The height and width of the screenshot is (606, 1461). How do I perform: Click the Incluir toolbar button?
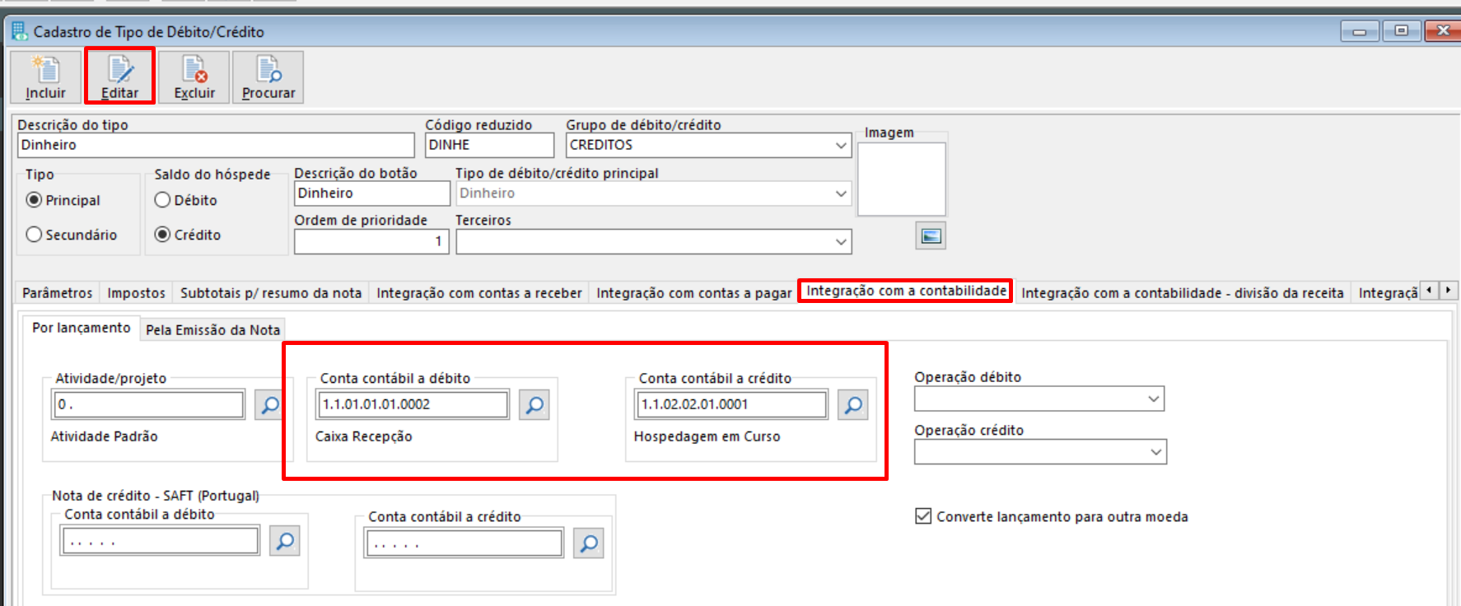tap(45, 77)
